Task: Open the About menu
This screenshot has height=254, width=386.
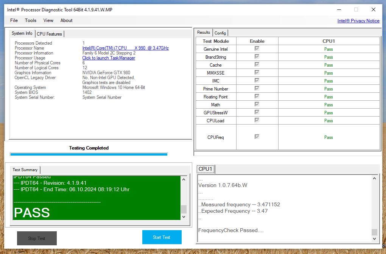Action: click(67, 20)
